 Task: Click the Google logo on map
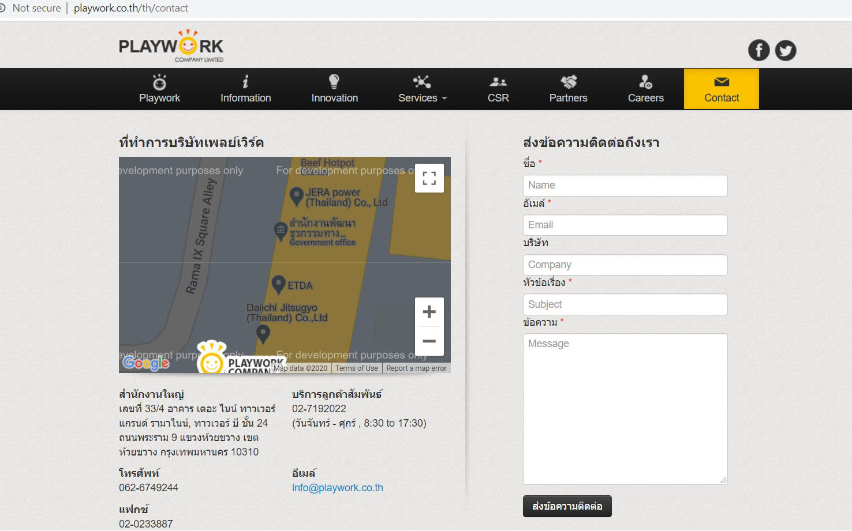pos(146,363)
